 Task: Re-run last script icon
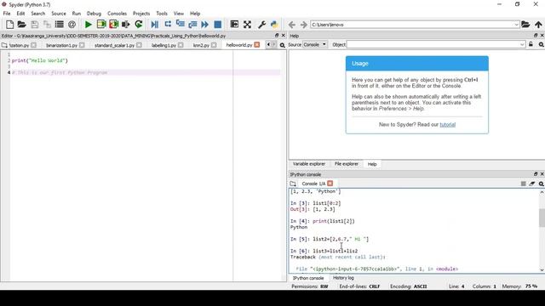[139, 25]
